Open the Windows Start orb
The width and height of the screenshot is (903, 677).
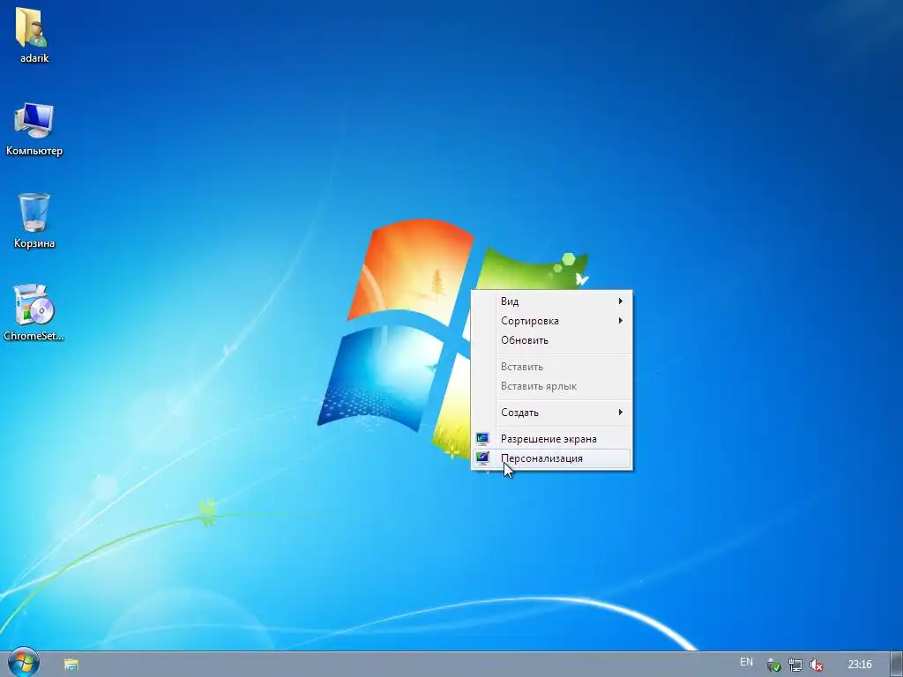[23, 663]
